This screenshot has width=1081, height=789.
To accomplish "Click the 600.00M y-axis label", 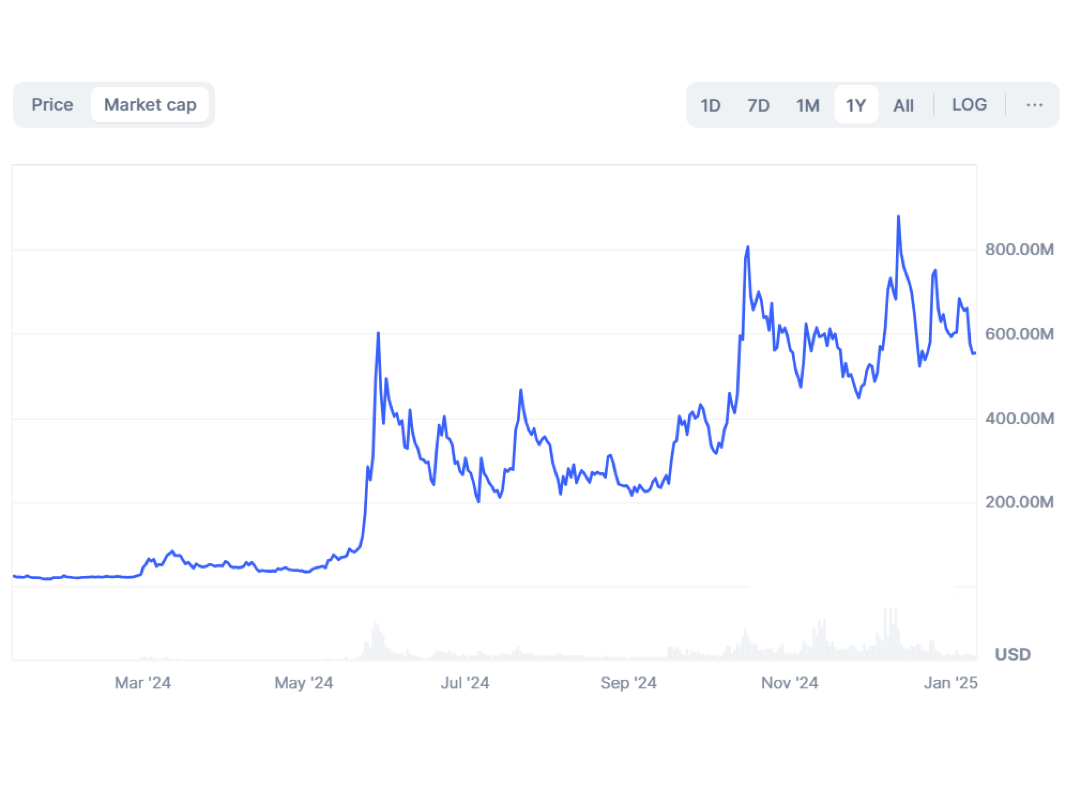I will pyautogui.click(x=1019, y=334).
